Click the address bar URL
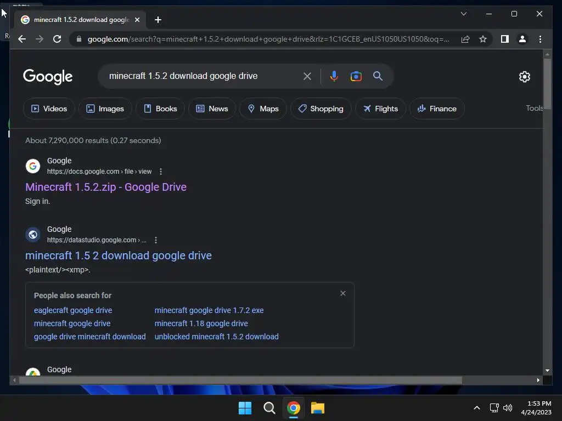 [x=268, y=39]
